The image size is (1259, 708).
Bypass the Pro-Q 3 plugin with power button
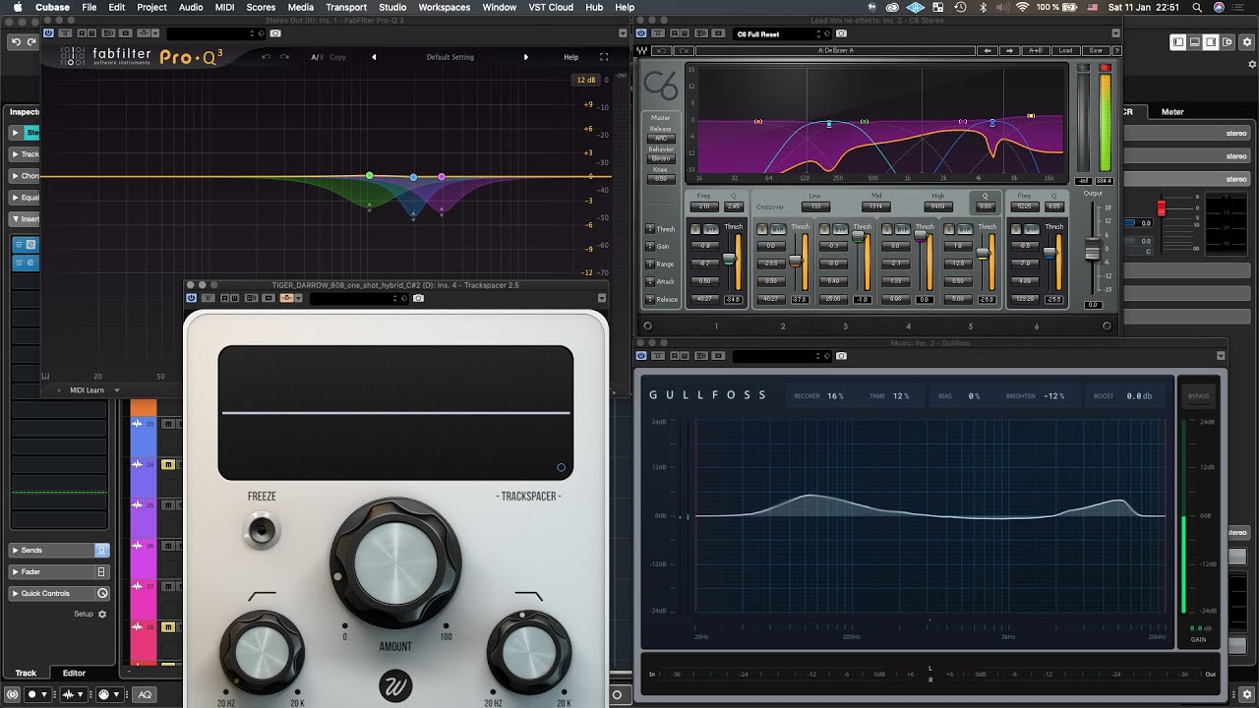tap(48, 33)
